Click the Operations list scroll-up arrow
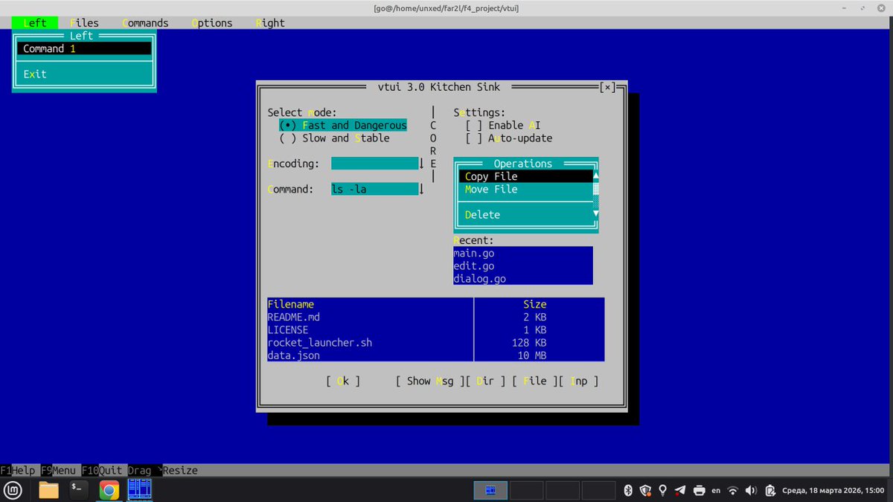Image resolution: width=893 pixels, height=502 pixels. pyautogui.click(x=596, y=176)
